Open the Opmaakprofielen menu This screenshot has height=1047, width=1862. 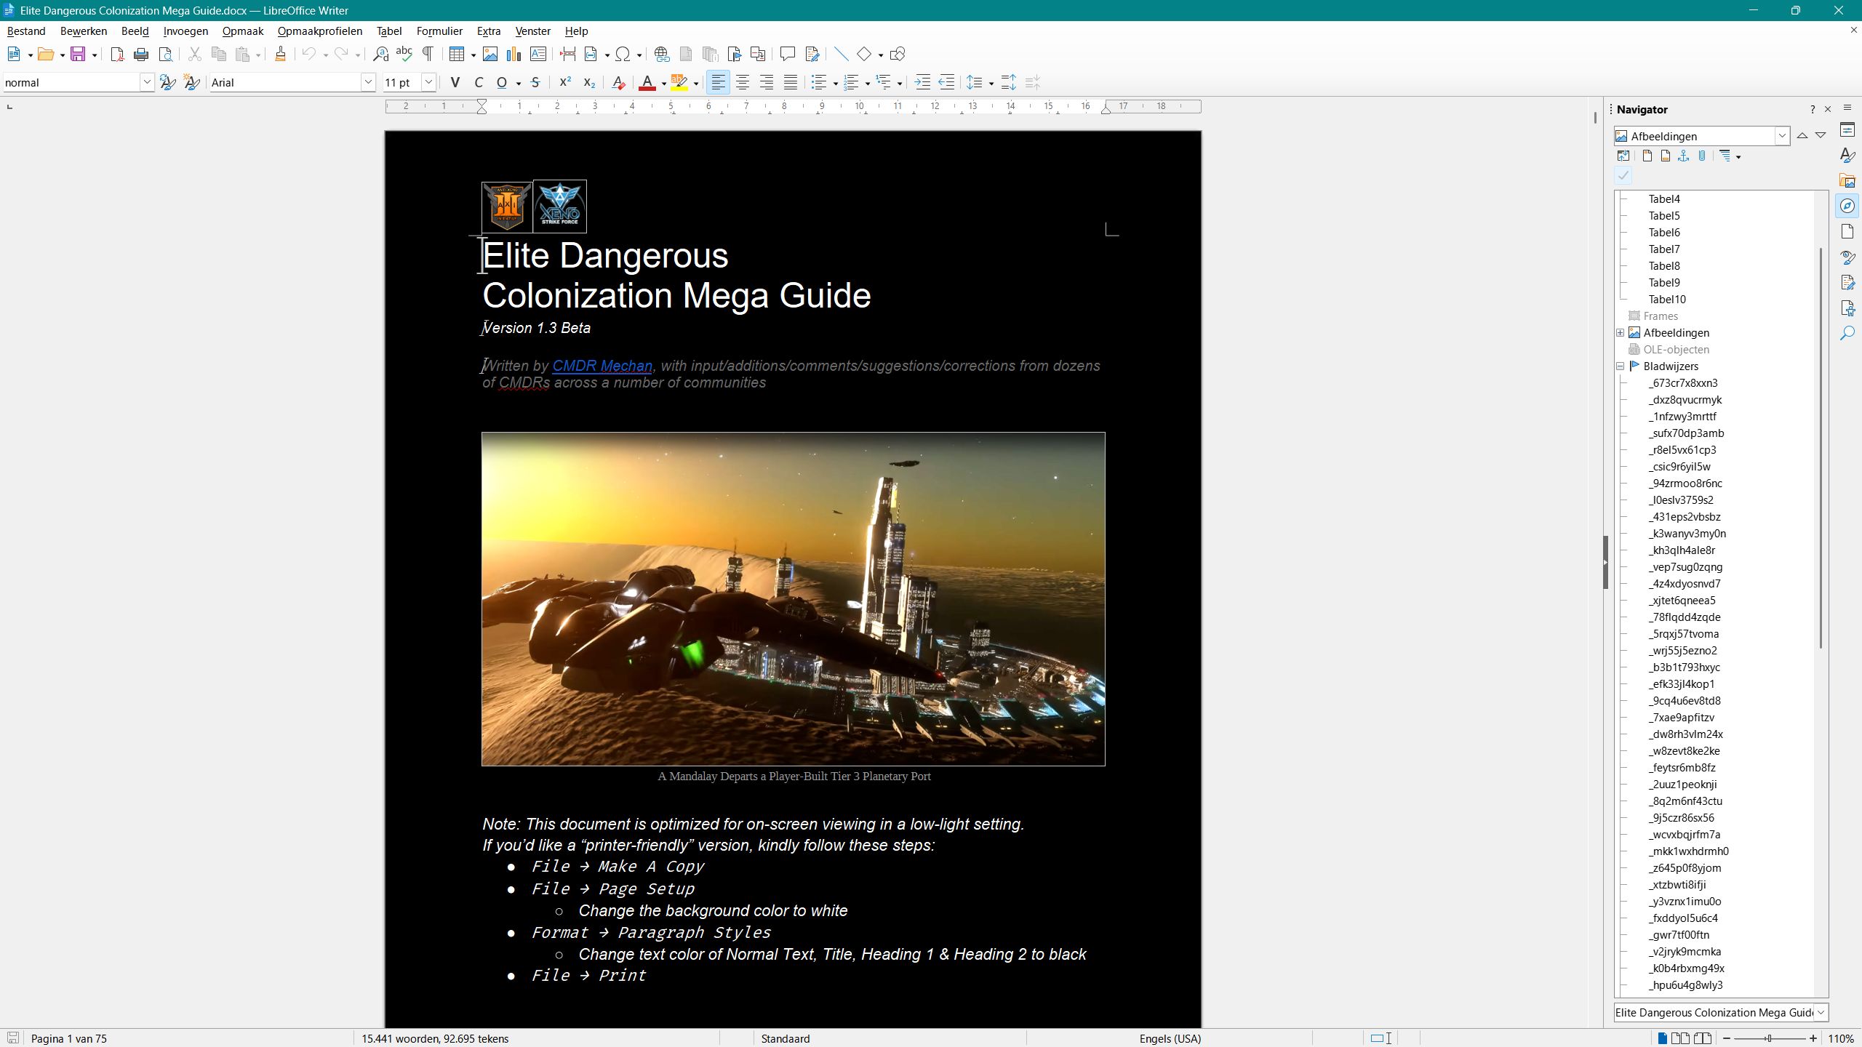click(320, 31)
